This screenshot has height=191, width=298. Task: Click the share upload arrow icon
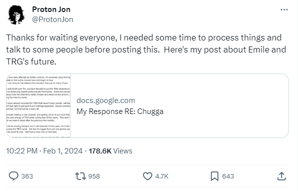pos(281,176)
